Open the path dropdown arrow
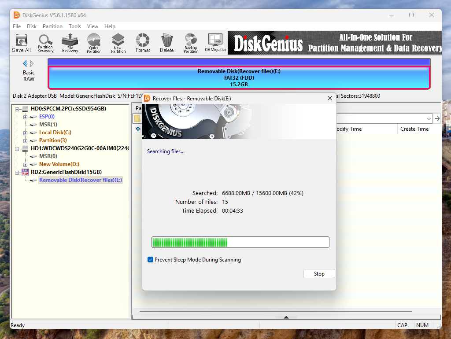451x339 pixels. (x=429, y=118)
